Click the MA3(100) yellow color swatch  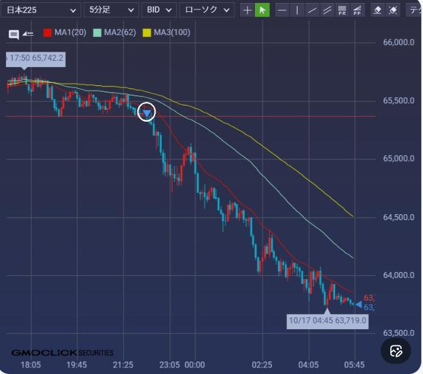pyautogui.click(x=147, y=33)
